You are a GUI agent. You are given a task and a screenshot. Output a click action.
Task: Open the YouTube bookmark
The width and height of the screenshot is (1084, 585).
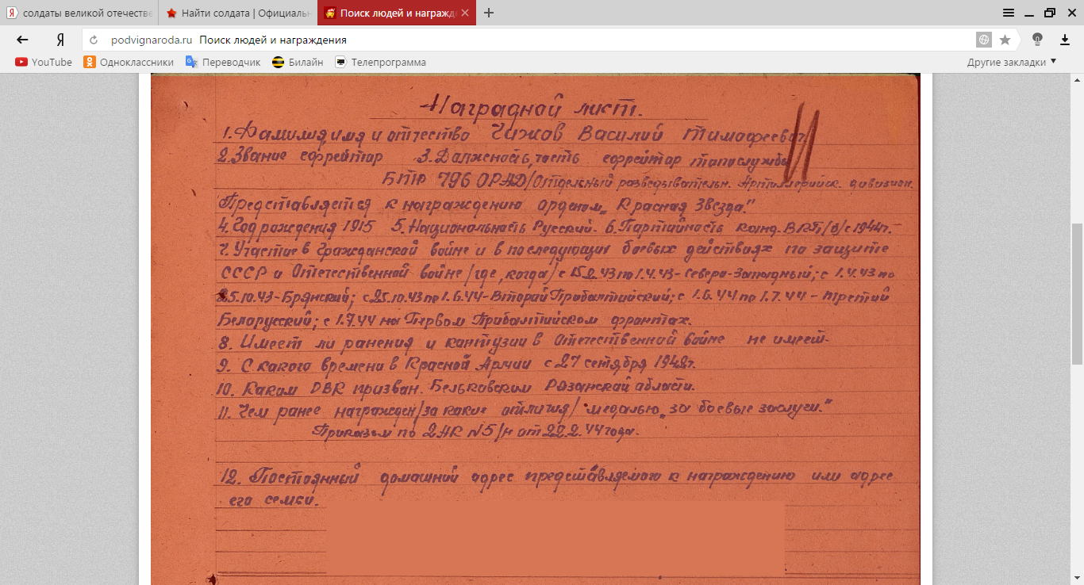[x=44, y=62]
